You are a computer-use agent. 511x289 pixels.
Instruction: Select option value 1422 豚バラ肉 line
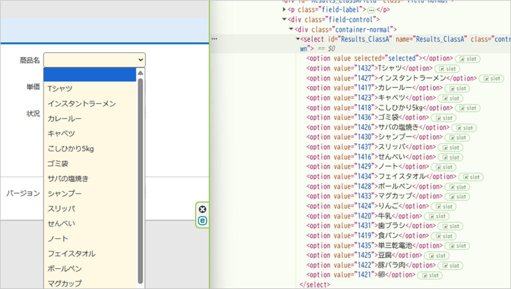click(x=371, y=265)
